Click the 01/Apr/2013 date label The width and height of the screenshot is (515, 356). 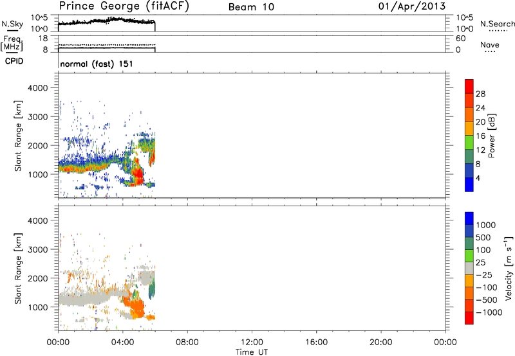412,6
